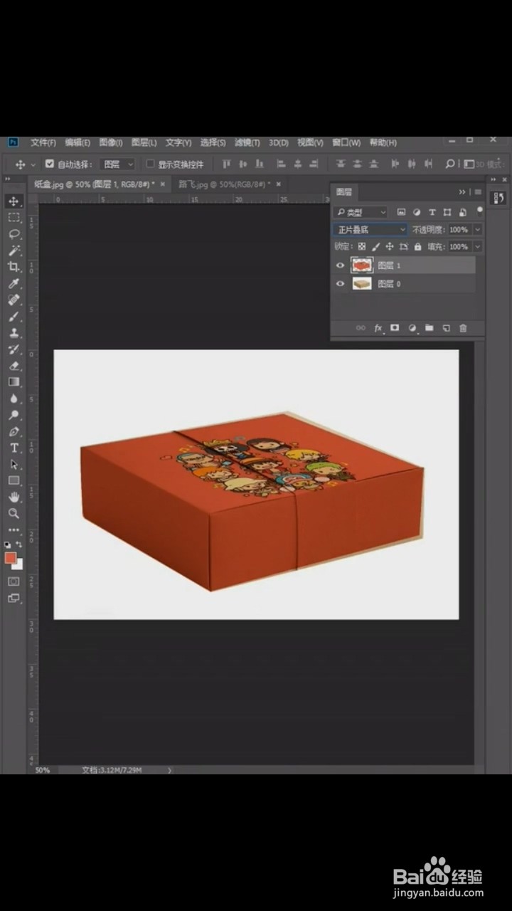Select the Clone Stamp tool
This screenshot has width=512, height=911.
click(x=14, y=332)
